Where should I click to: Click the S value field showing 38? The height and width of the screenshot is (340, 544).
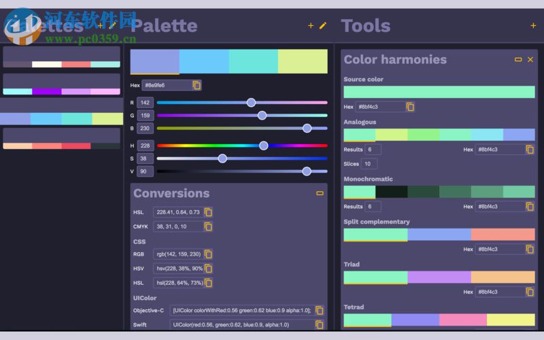click(145, 158)
